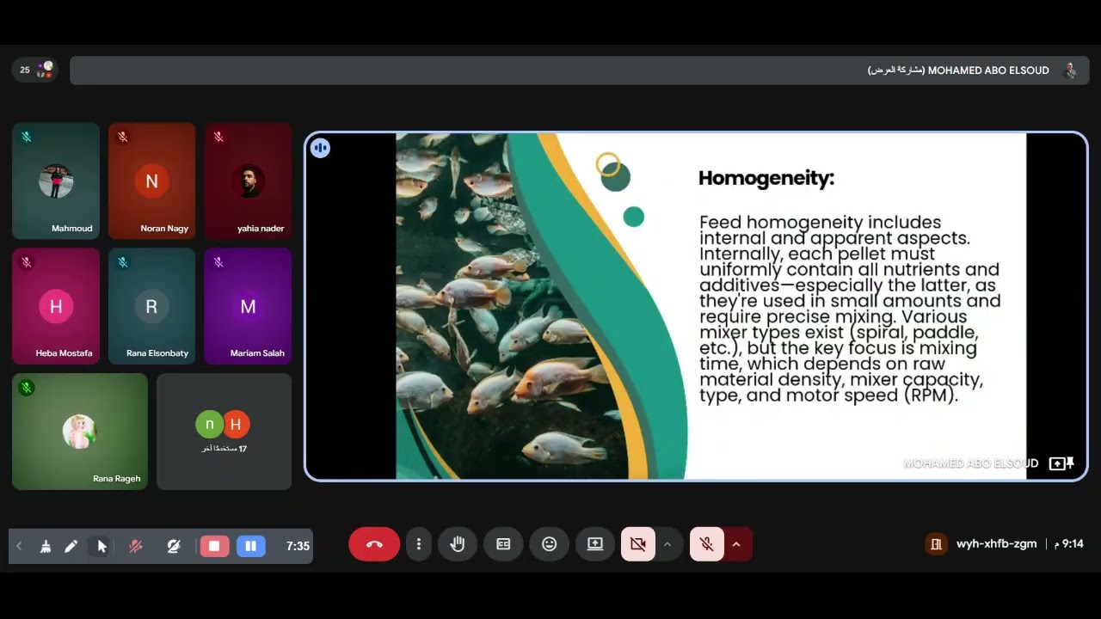This screenshot has height=619, width=1101.
Task: Click muted mic icon on Noran Nagy's tile
Action: pos(123,137)
